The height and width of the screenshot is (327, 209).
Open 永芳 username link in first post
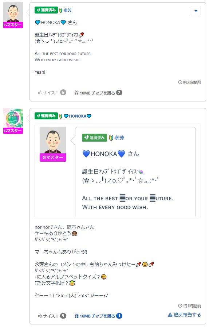point(67,10)
